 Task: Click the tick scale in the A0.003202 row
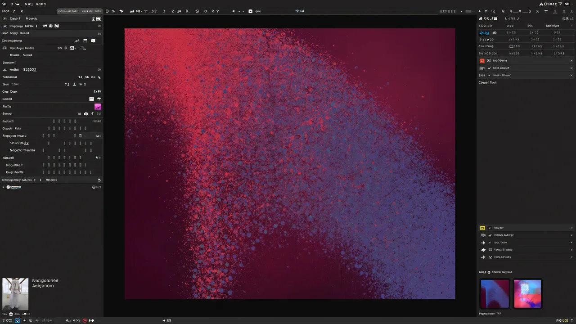70,143
